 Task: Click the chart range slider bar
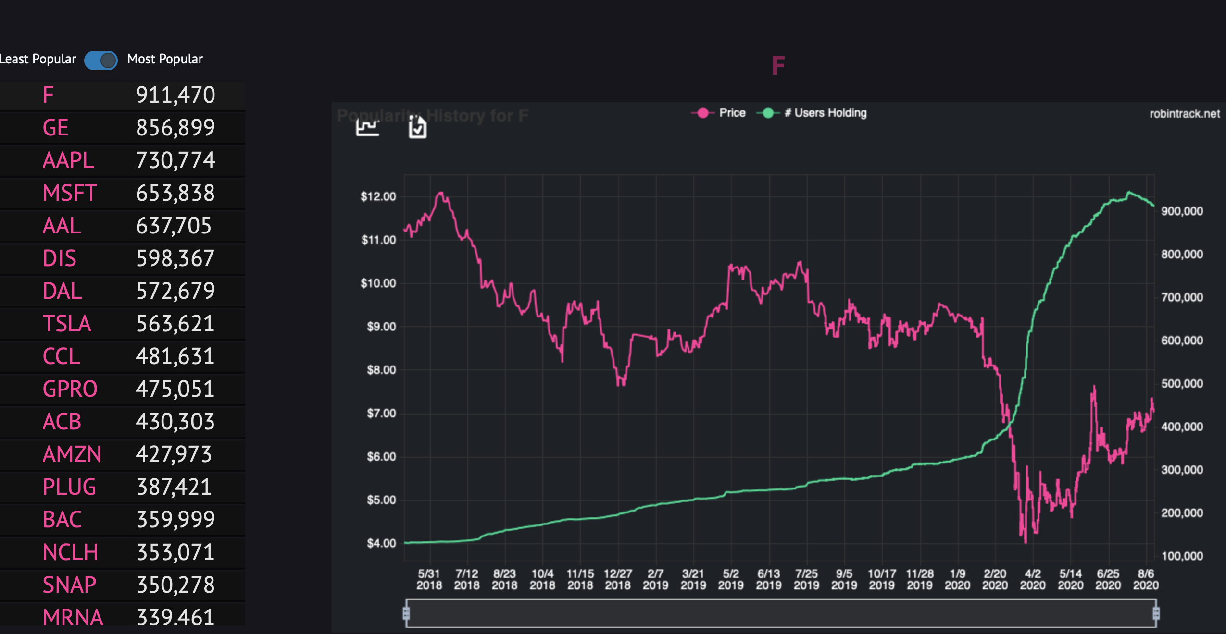(x=781, y=613)
